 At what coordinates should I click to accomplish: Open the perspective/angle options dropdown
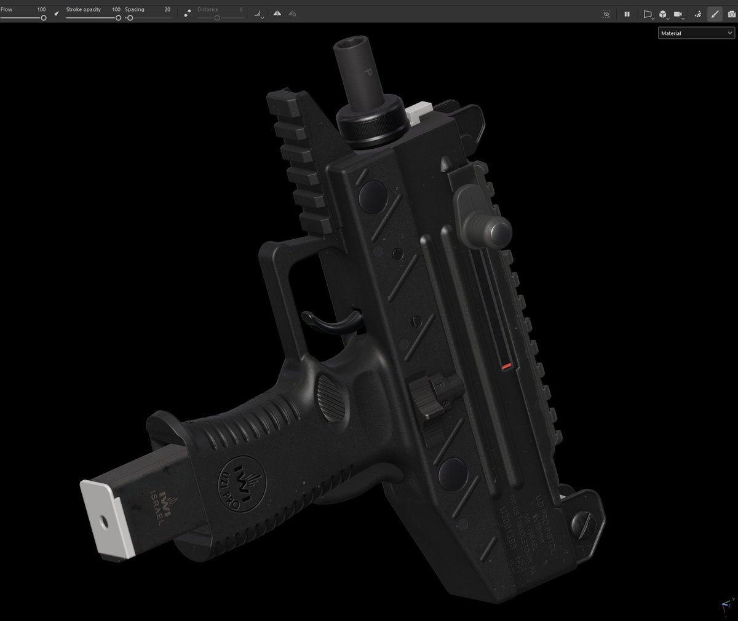pyautogui.click(x=258, y=13)
